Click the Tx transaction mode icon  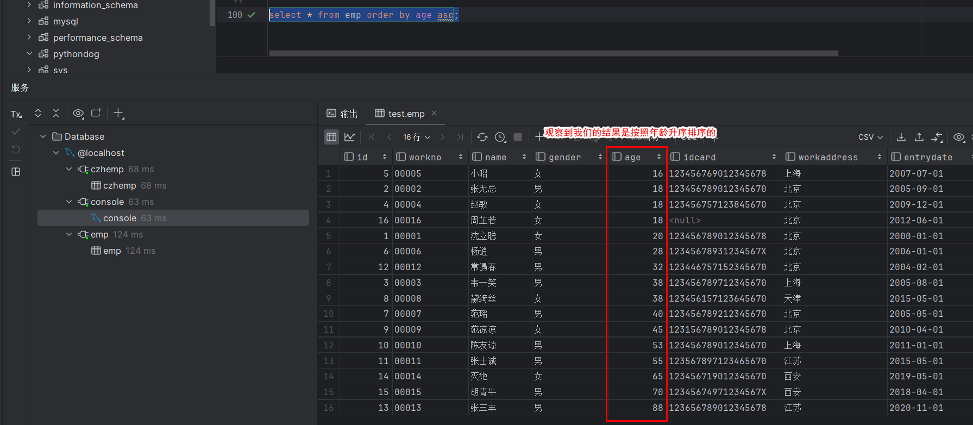16,114
